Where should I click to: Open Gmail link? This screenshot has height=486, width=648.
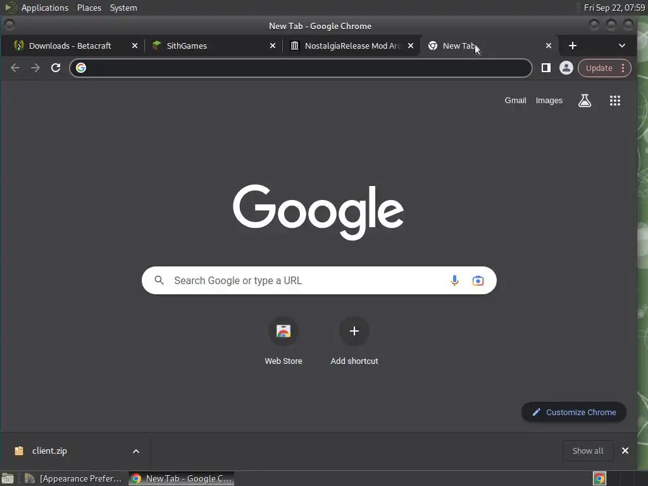[x=515, y=101]
